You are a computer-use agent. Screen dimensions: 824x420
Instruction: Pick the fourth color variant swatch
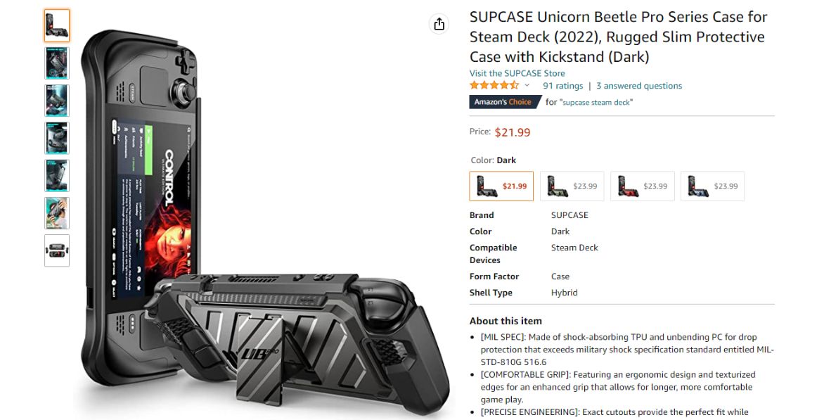(x=712, y=186)
